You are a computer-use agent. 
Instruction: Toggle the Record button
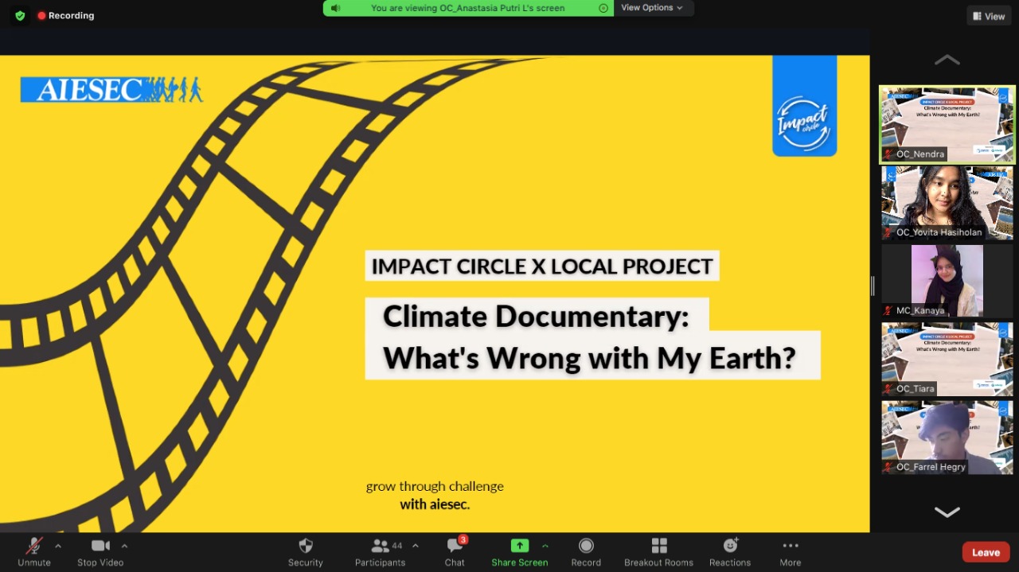[x=586, y=547]
